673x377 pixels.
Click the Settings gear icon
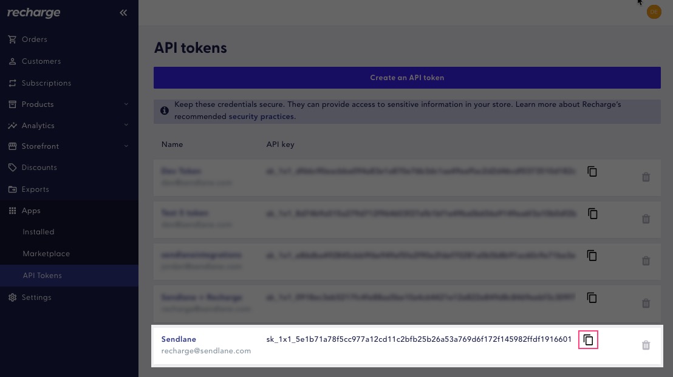[x=12, y=297]
